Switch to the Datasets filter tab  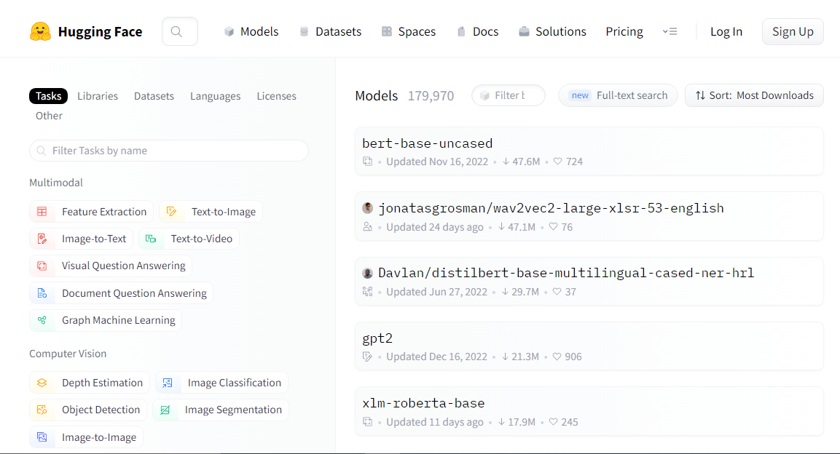coord(154,96)
